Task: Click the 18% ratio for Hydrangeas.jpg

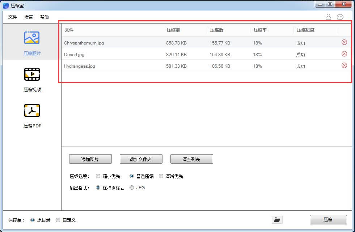Action: point(257,66)
